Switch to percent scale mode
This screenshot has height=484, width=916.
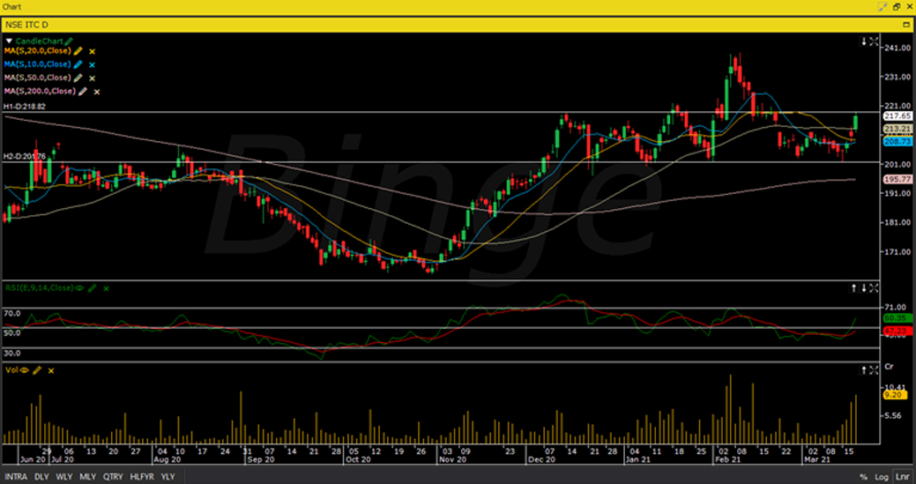pos(863,477)
